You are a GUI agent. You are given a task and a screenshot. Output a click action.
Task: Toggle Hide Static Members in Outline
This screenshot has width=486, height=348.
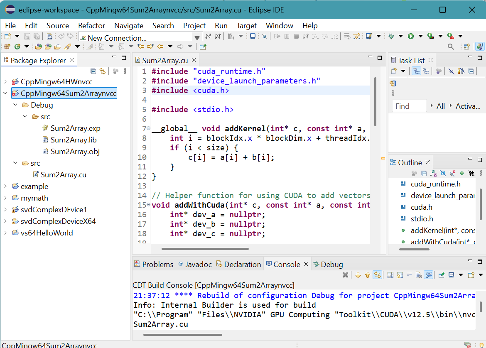(452, 173)
